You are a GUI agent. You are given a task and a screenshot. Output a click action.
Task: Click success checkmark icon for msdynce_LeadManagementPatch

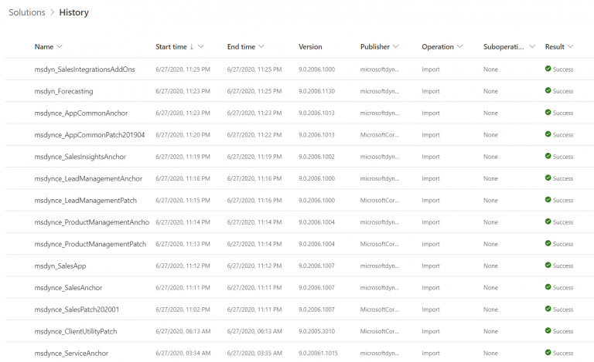pyautogui.click(x=548, y=199)
